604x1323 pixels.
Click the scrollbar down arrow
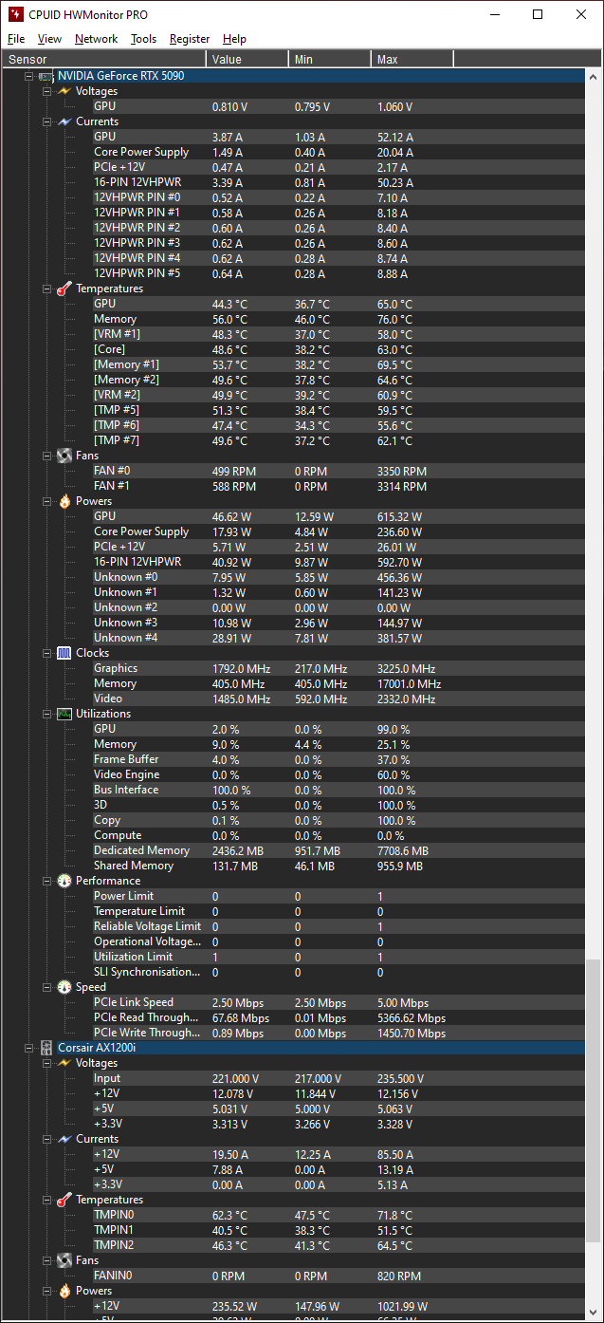point(594,1313)
